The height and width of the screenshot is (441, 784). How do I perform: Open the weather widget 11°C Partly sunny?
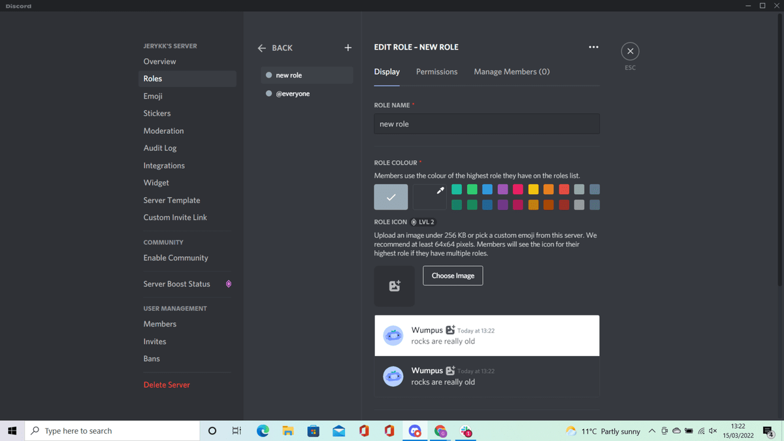(x=603, y=431)
